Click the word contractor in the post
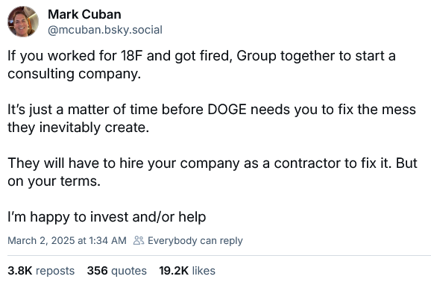 [x=306, y=163]
